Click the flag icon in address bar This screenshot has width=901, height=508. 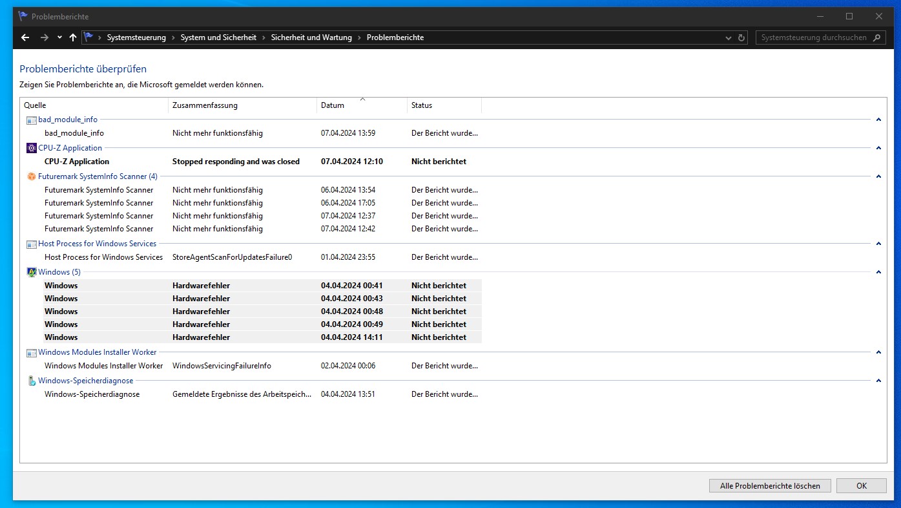pos(88,37)
